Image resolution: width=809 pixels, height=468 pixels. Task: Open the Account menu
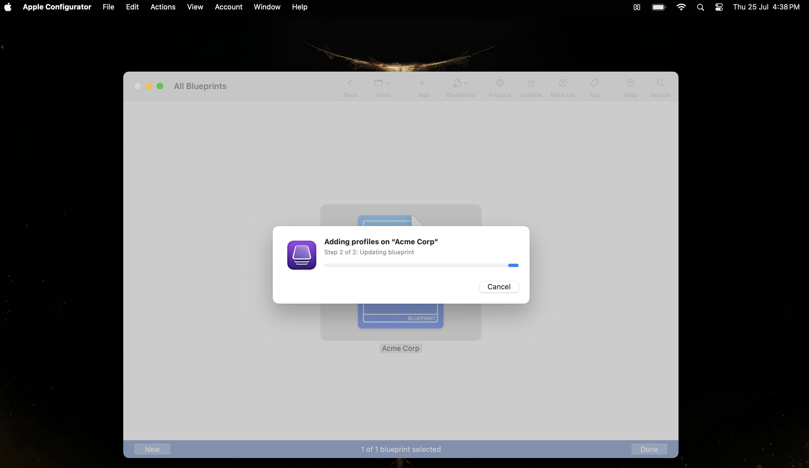[228, 7]
